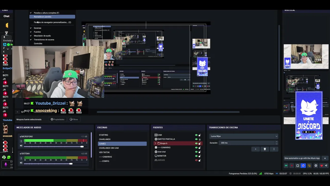The image size is (330, 186).
Task: Click the white square virtual camera icon
Action: pyautogui.click(x=298, y=166)
